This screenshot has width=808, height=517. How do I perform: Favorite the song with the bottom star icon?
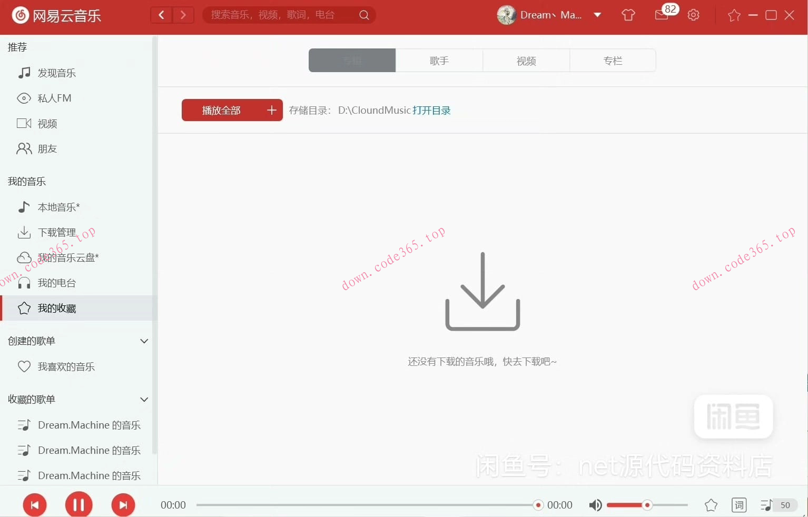coord(711,505)
